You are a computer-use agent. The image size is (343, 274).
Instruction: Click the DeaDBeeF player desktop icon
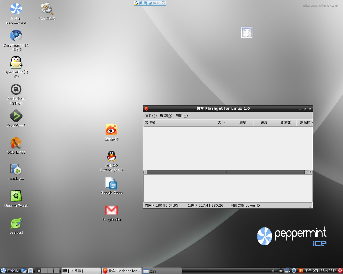pos(16,116)
